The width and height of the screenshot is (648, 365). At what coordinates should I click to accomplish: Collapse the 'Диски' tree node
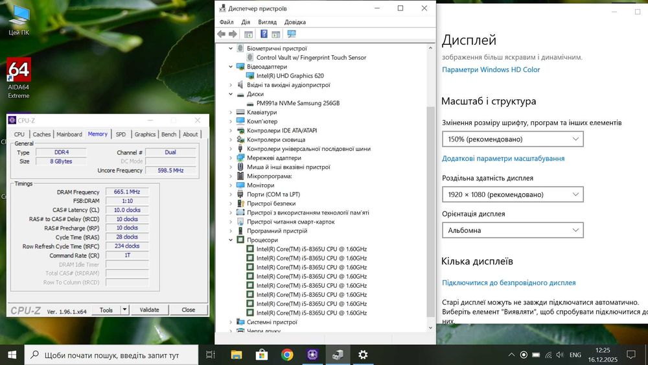(x=231, y=94)
